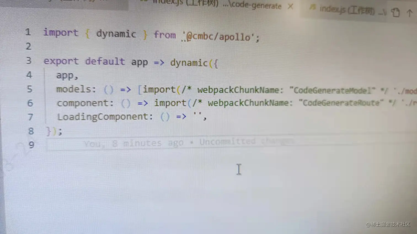The image size is (417, 234).
Task: Click 'Uncommitted changes' blame text
Action: pyautogui.click(x=247, y=142)
